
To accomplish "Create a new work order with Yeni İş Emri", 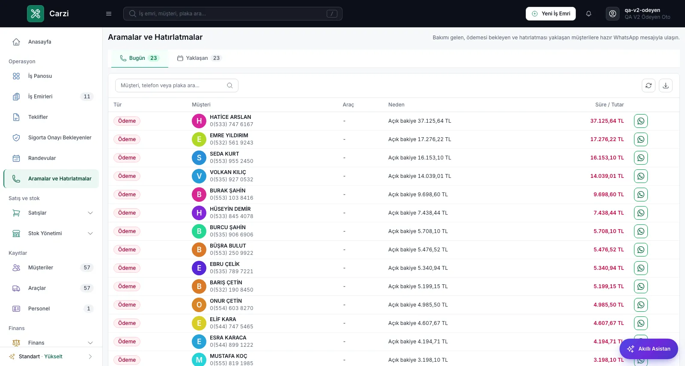I will [x=551, y=14].
